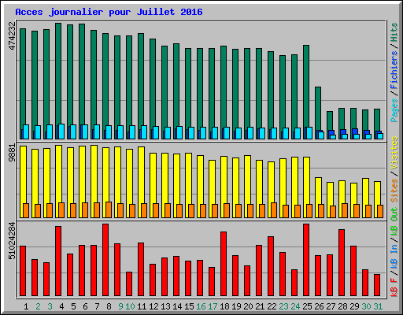403x315 pixels.
Task: Click day label 17 on the x-axis
Action: 213,306
